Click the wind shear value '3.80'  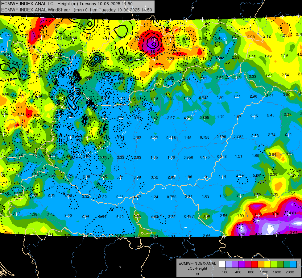[x=286, y=95]
